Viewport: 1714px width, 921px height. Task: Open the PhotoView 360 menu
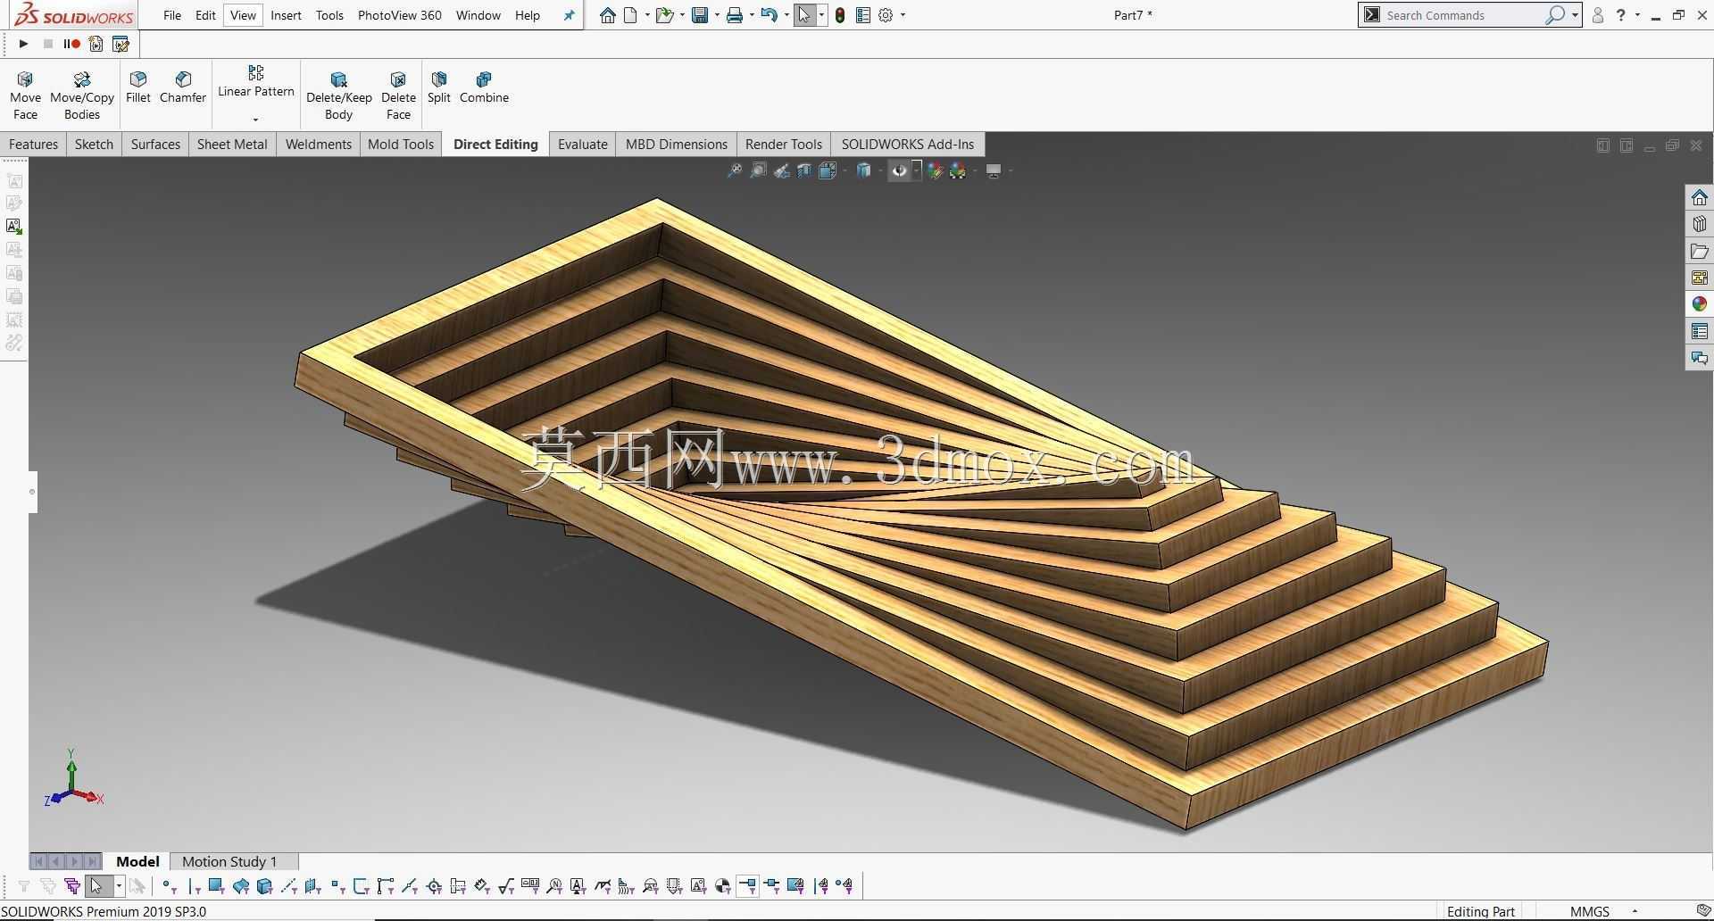pyautogui.click(x=399, y=15)
